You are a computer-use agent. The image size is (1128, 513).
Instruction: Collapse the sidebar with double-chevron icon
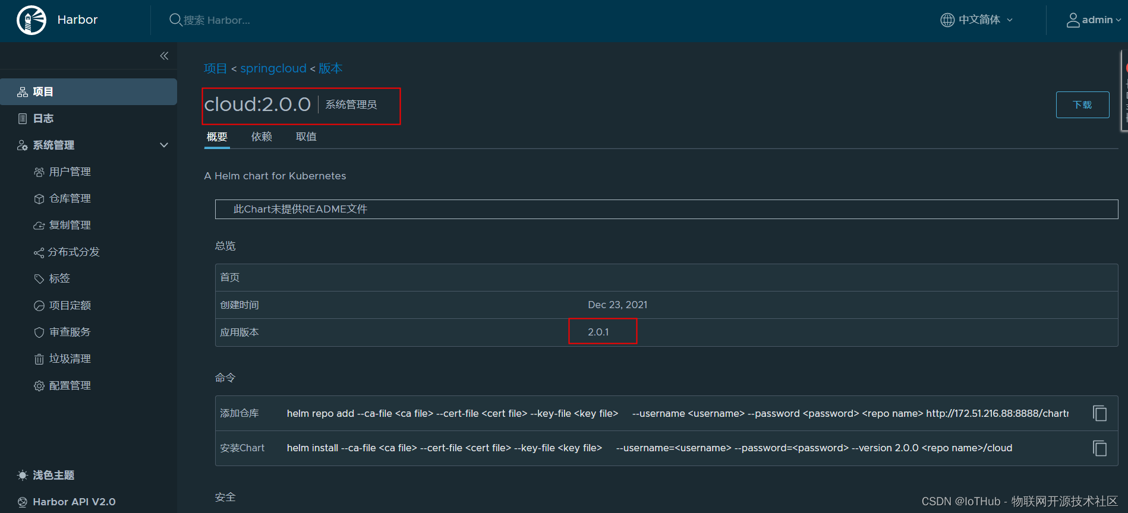[x=164, y=56]
